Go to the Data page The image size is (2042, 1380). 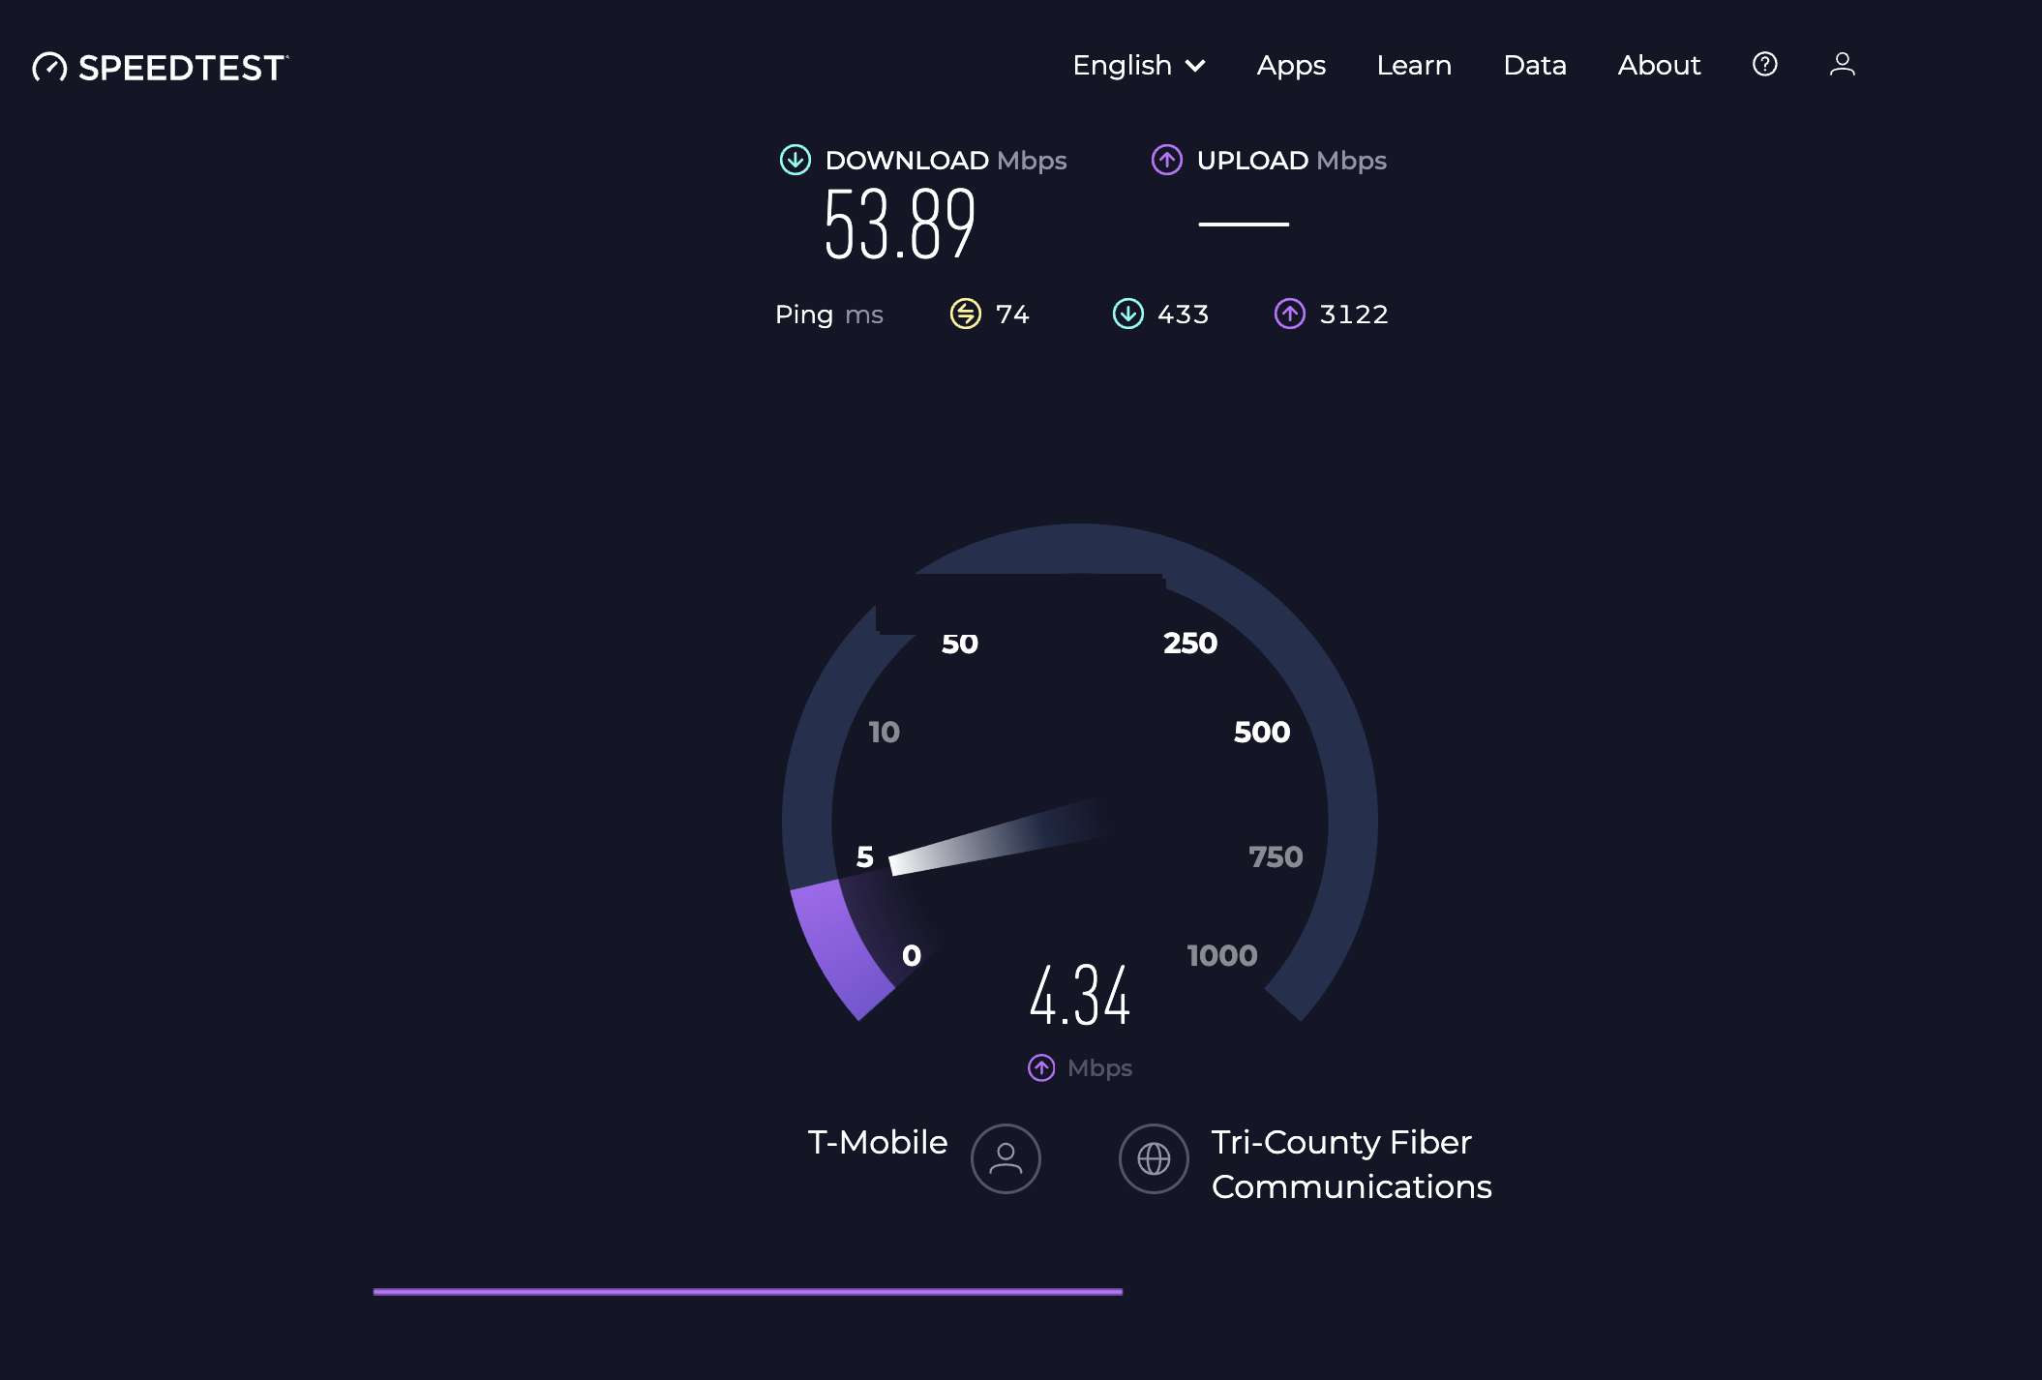[x=1535, y=65]
